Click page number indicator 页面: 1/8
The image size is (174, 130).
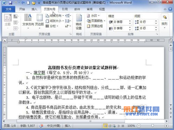point(10,126)
